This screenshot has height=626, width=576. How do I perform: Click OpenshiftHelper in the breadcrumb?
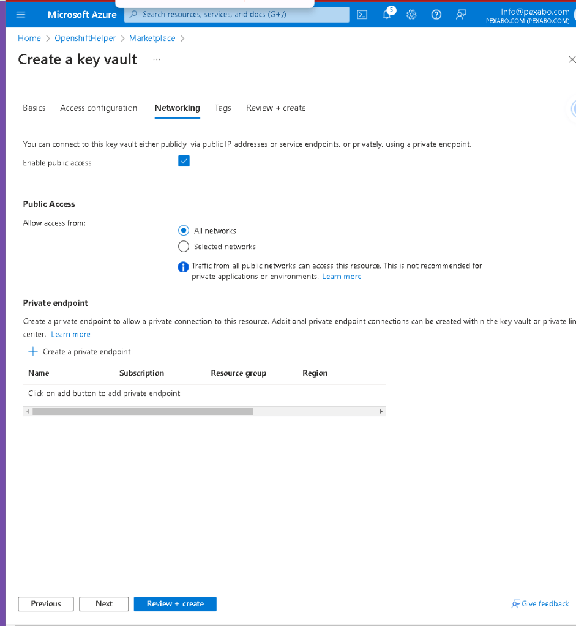coord(85,38)
